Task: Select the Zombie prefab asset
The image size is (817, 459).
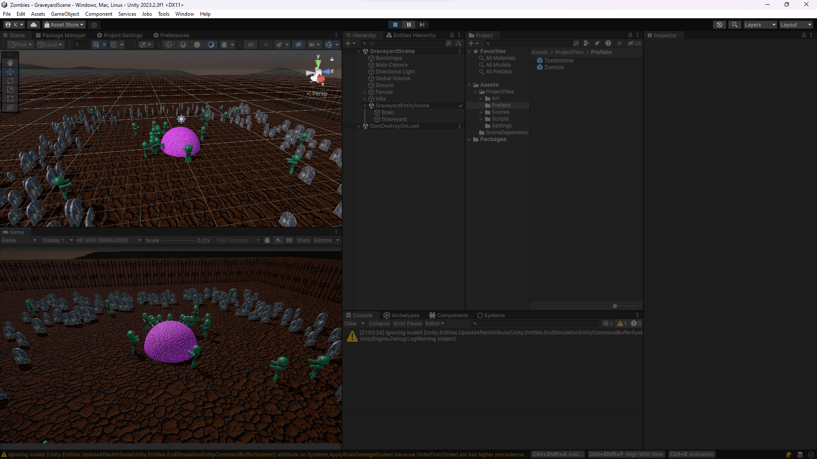Action: coord(554,68)
